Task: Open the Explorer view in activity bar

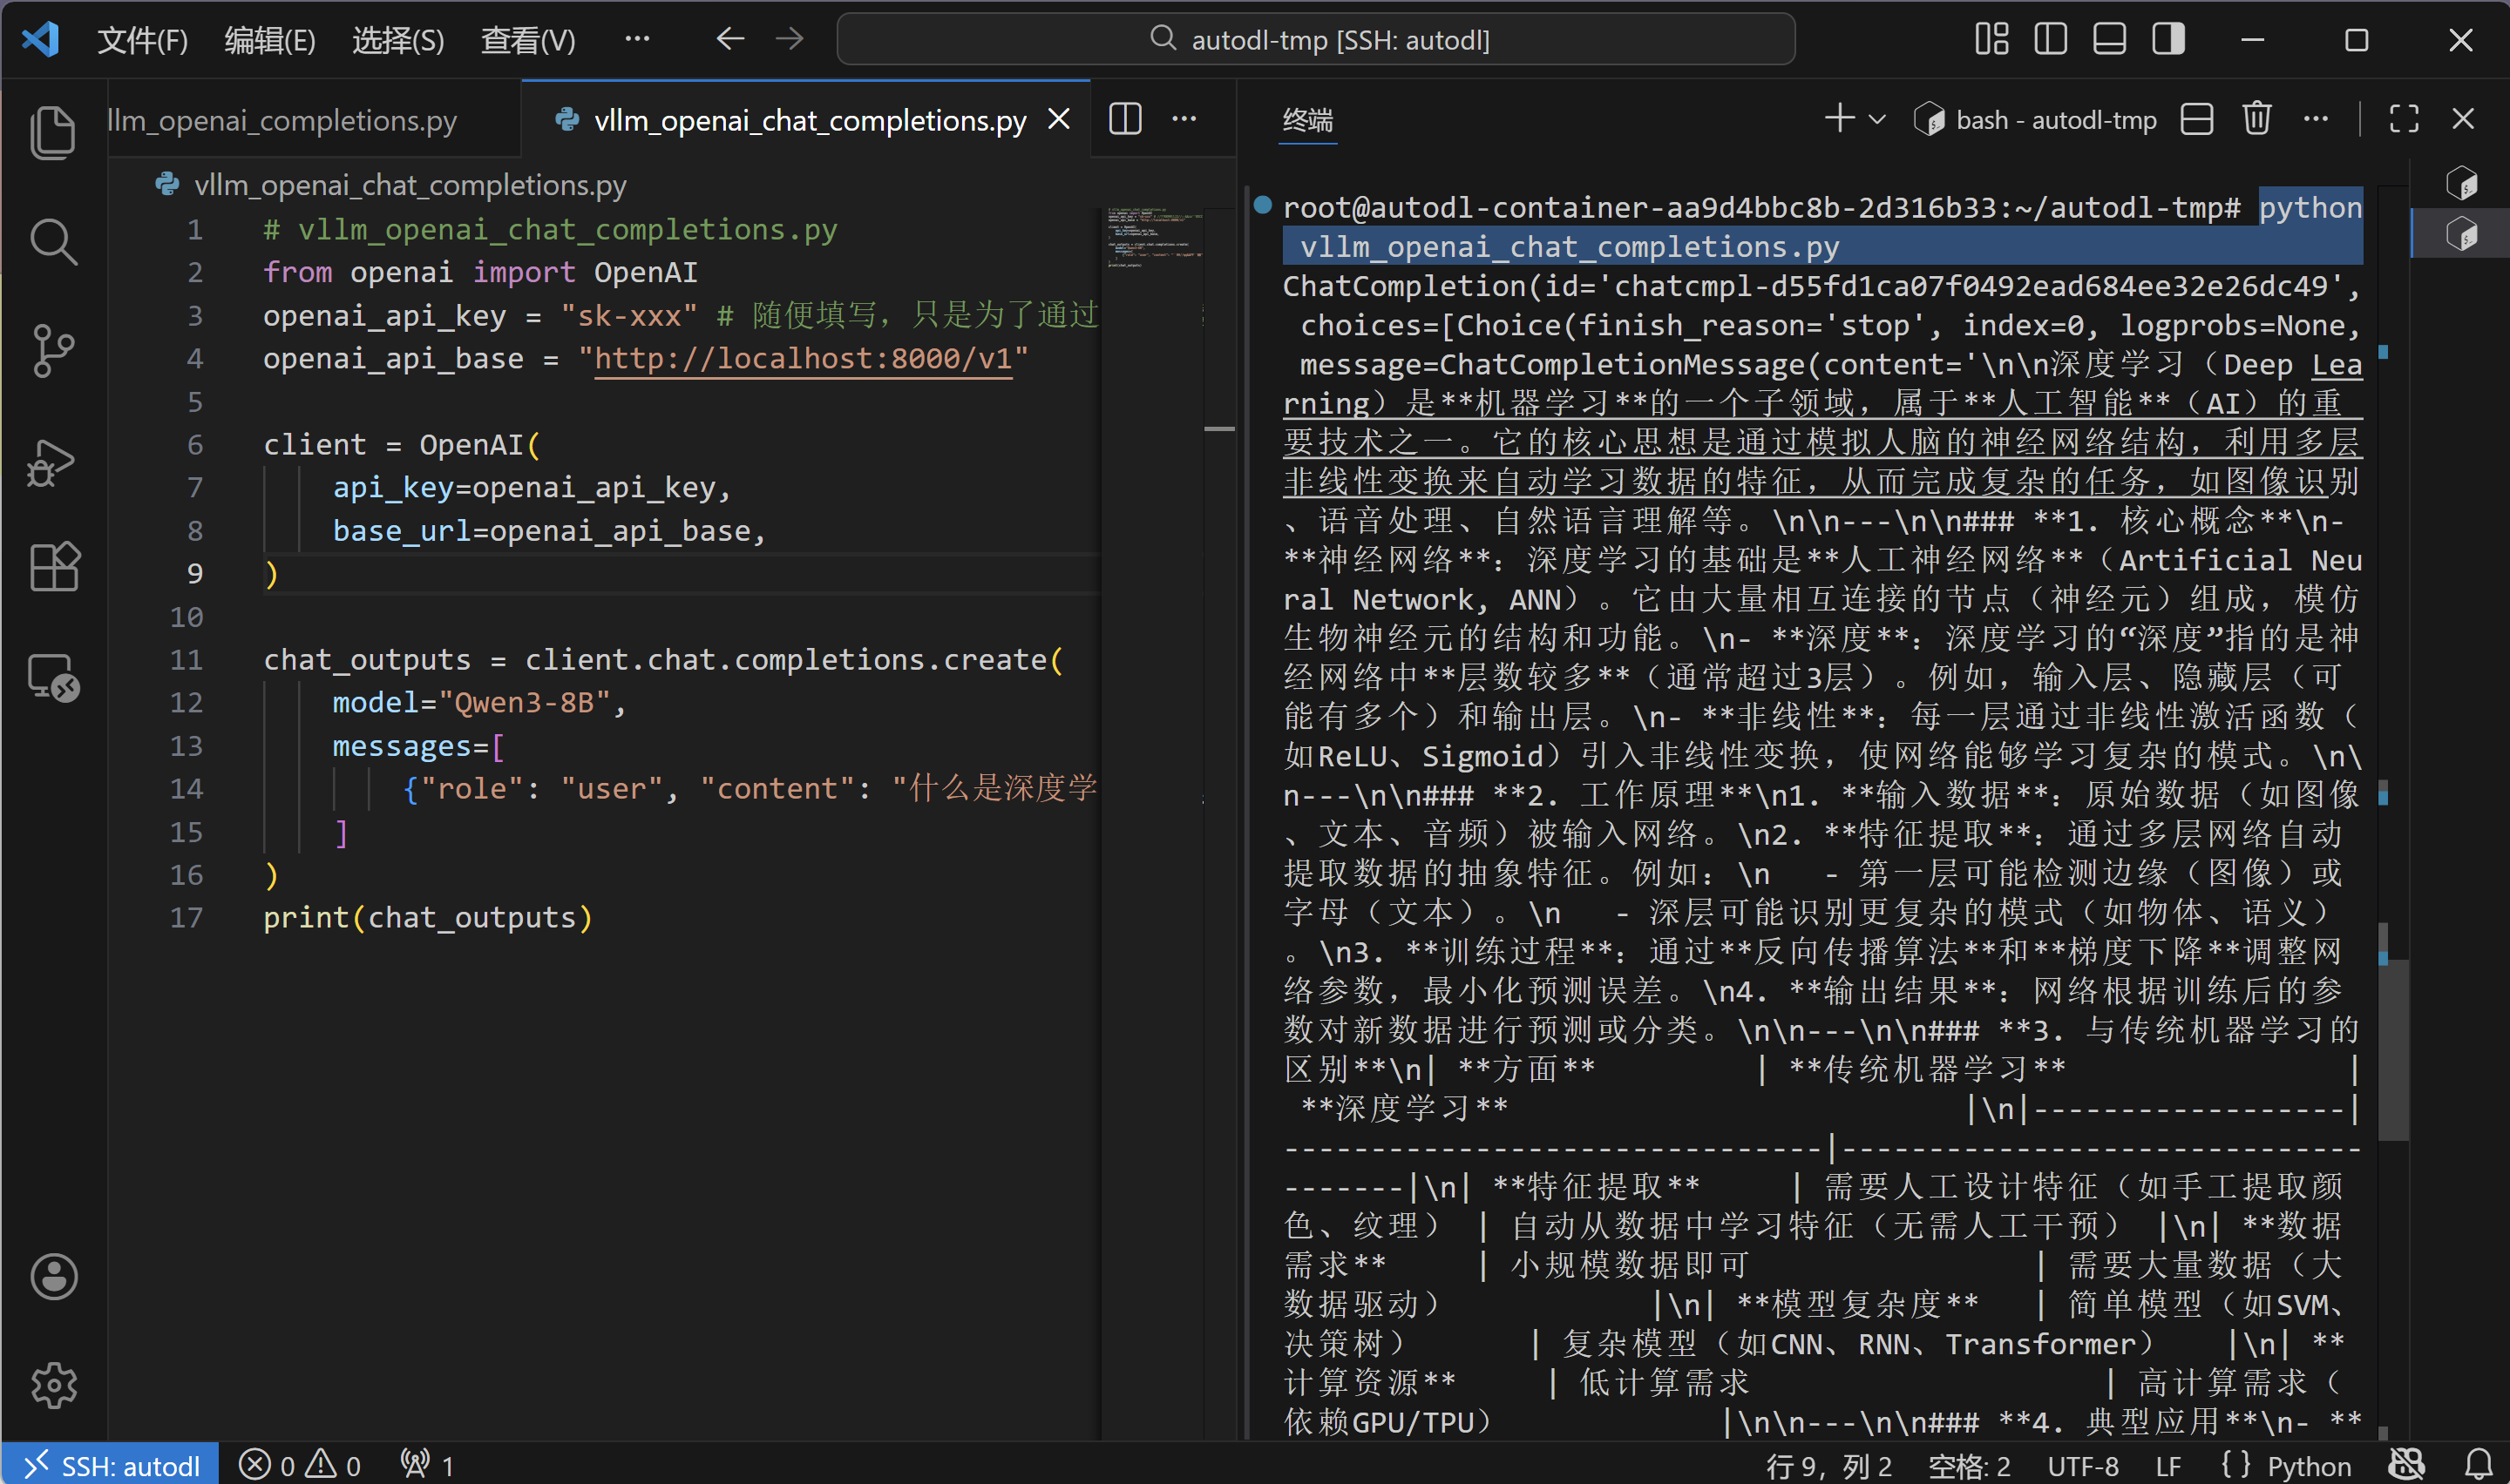Action: coord(53,132)
